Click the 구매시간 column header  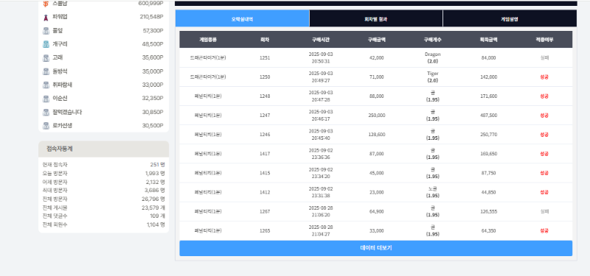[x=321, y=40]
